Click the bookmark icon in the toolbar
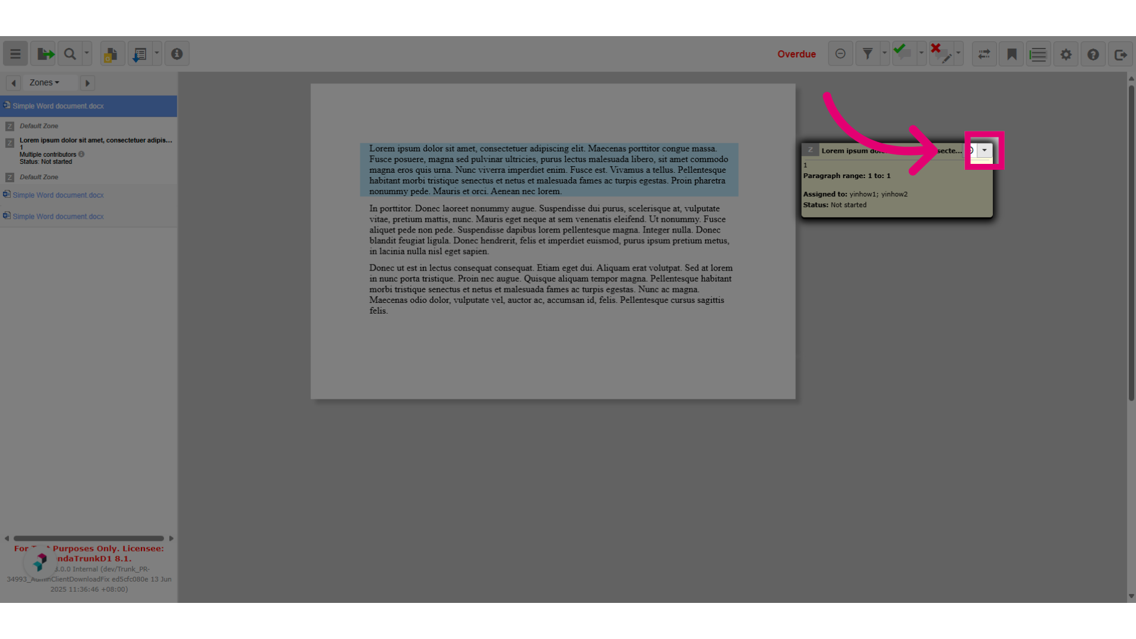 coord(1012,54)
